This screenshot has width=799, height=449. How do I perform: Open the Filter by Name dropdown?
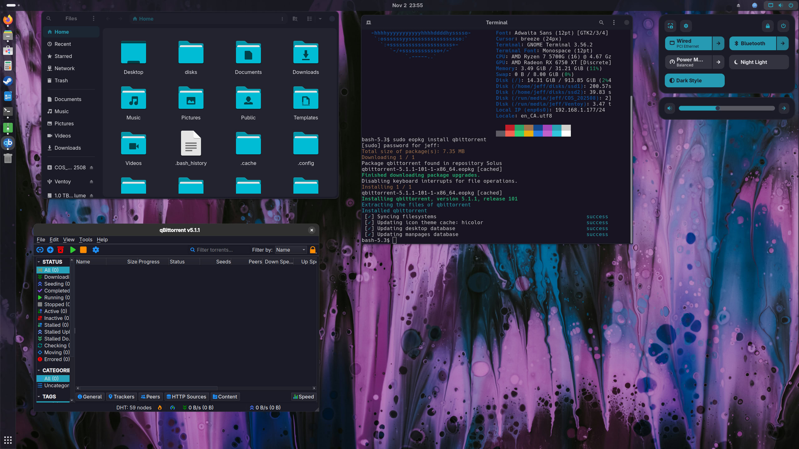tap(291, 250)
